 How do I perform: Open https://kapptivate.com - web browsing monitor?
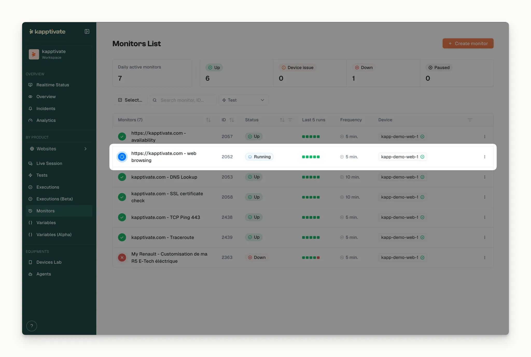point(164,157)
